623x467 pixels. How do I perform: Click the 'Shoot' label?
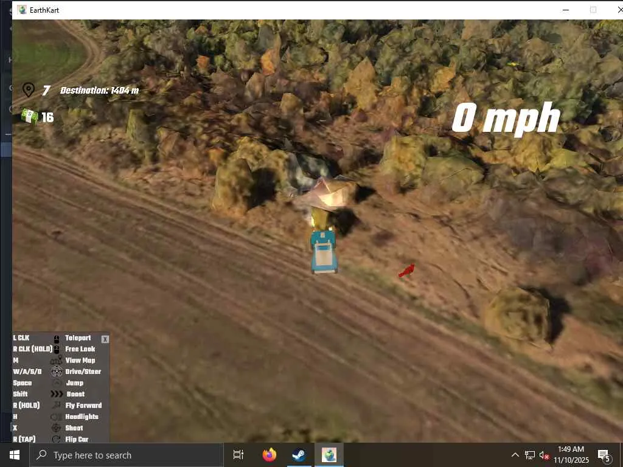point(74,427)
